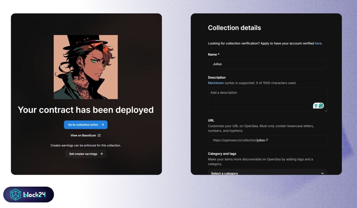
Task: Click the Grammarly lightbulb suggestion icon
Action: [x=316, y=106]
